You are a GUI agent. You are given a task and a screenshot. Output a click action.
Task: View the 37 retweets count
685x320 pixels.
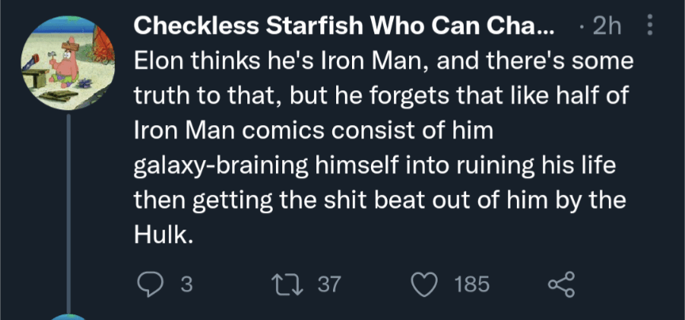pyautogui.click(x=328, y=284)
